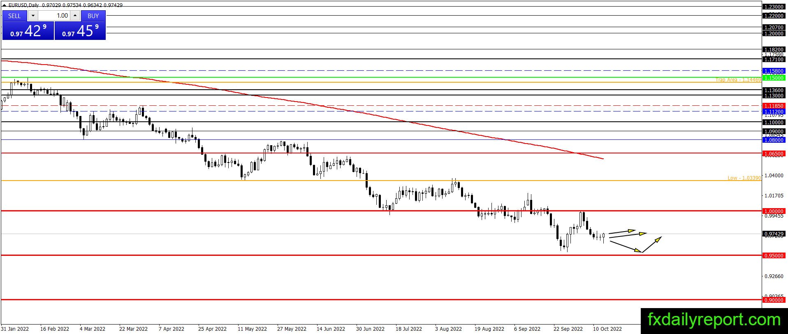Click the blue 1.08000 price label

774,140
